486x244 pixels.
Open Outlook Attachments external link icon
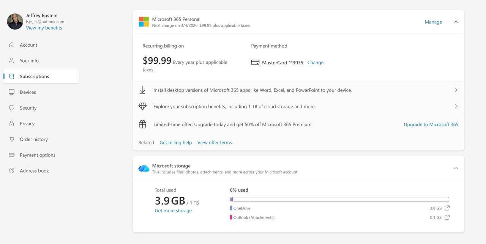click(447, 217)
